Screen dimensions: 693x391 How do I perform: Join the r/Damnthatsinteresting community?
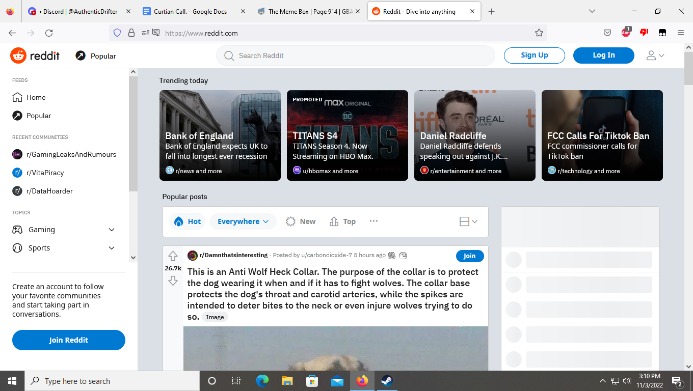[x=470, y=256]
